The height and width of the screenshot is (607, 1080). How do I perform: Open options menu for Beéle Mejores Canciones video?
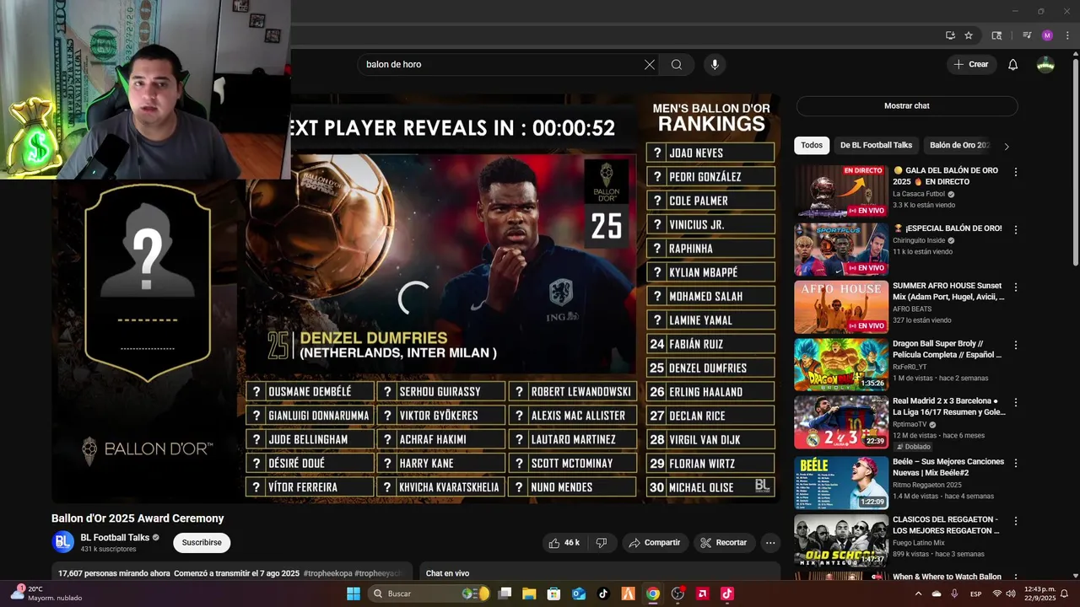coord(1016,462)
